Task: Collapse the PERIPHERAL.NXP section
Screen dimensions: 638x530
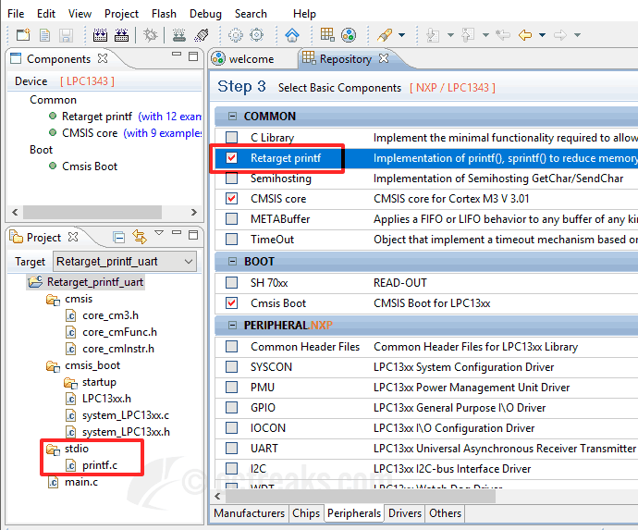Action: (232, 326)
